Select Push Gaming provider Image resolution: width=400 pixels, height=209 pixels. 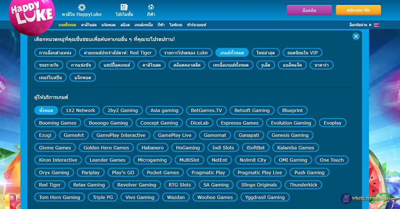click(310, 172)
